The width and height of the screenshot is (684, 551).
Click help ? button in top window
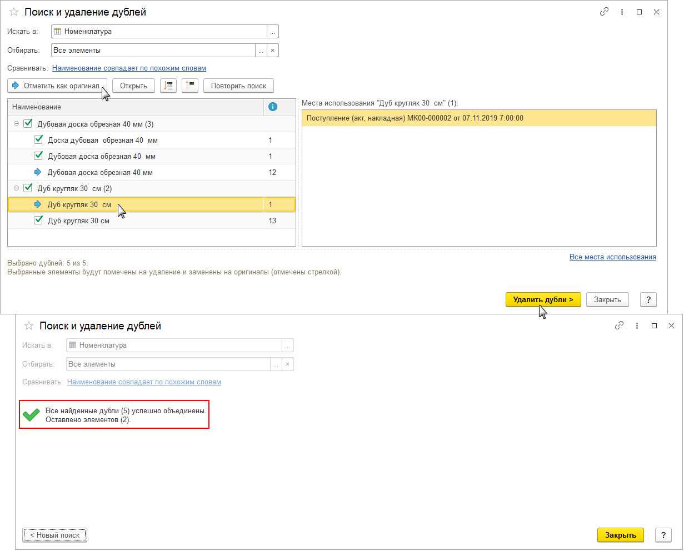648,299
